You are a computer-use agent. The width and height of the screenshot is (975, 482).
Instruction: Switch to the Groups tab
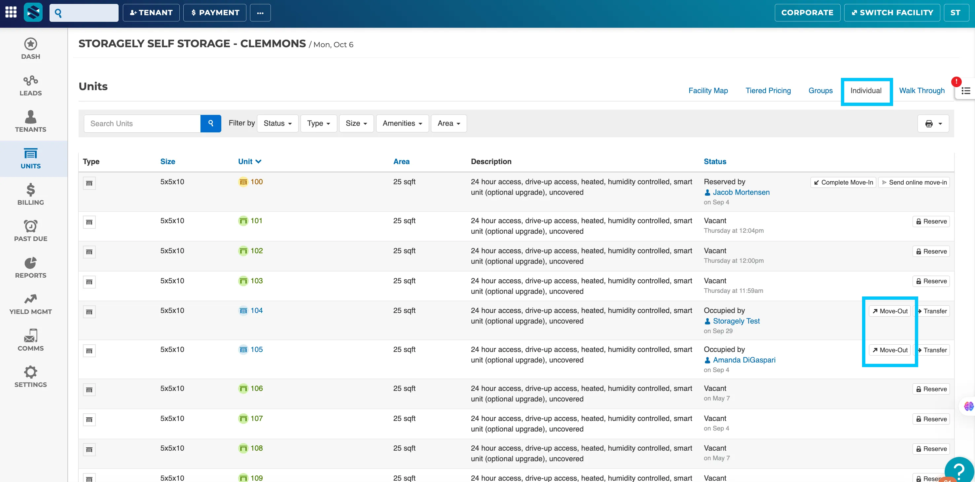820,90
